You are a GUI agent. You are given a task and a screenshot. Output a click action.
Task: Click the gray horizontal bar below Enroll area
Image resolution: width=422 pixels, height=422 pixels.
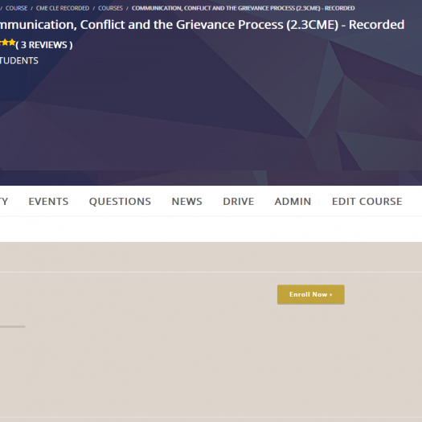tap(12, 326)
